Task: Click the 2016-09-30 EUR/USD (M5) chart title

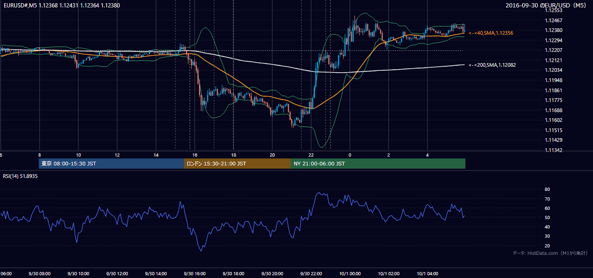Action: coord(547,6)
